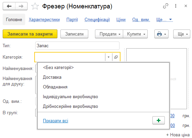Click inside the Категорія input field
The height and width of the screenshot is (138, 192).
click(70, 57)
